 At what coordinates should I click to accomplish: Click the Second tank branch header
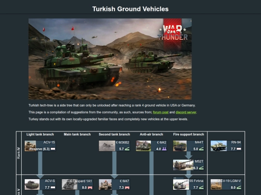point(115,134)
